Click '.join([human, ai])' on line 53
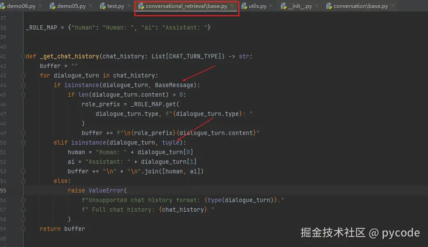This screenshot has width=428, height=247. [x=172, y=171]
